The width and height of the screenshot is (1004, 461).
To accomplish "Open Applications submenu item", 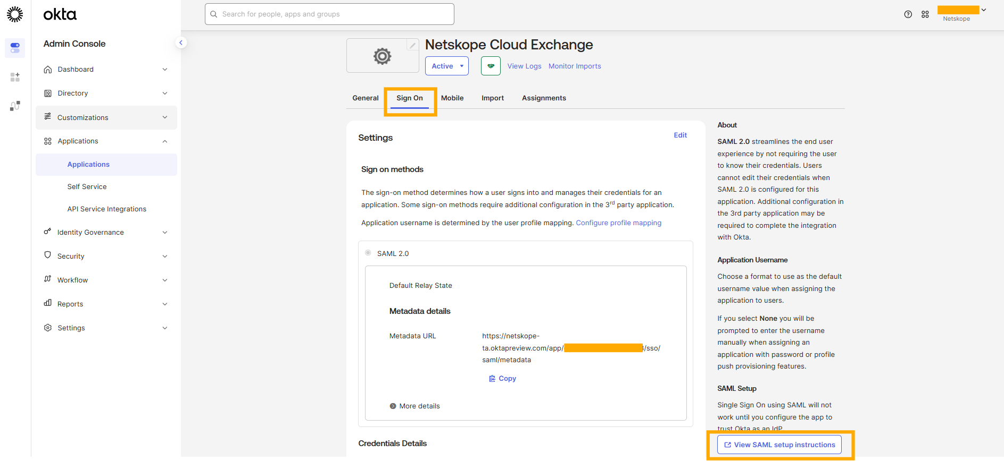I will (106, 165).
